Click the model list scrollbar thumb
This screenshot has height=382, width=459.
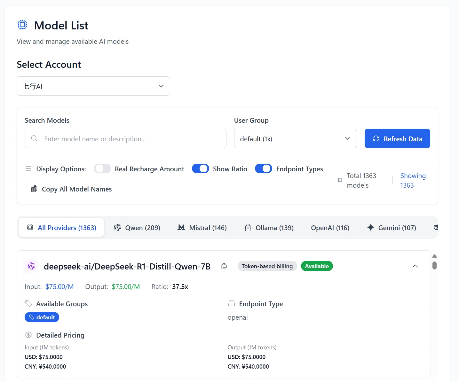[434, 265]
